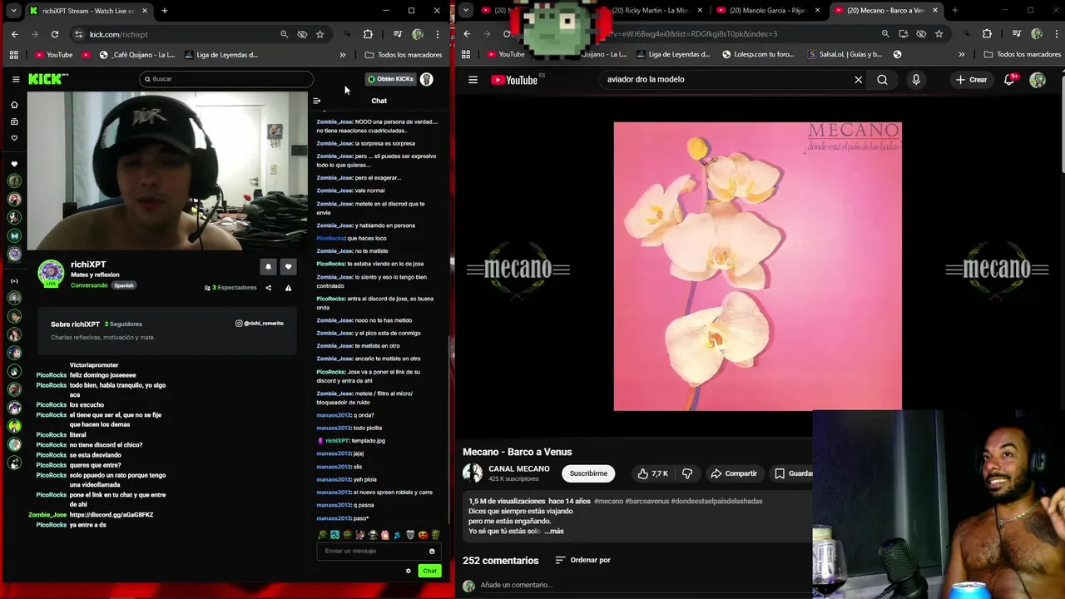Like the Barco a Venus video
Viewport: 1065px width, 599px height.
pyautogui.click(x=653, y=473)
